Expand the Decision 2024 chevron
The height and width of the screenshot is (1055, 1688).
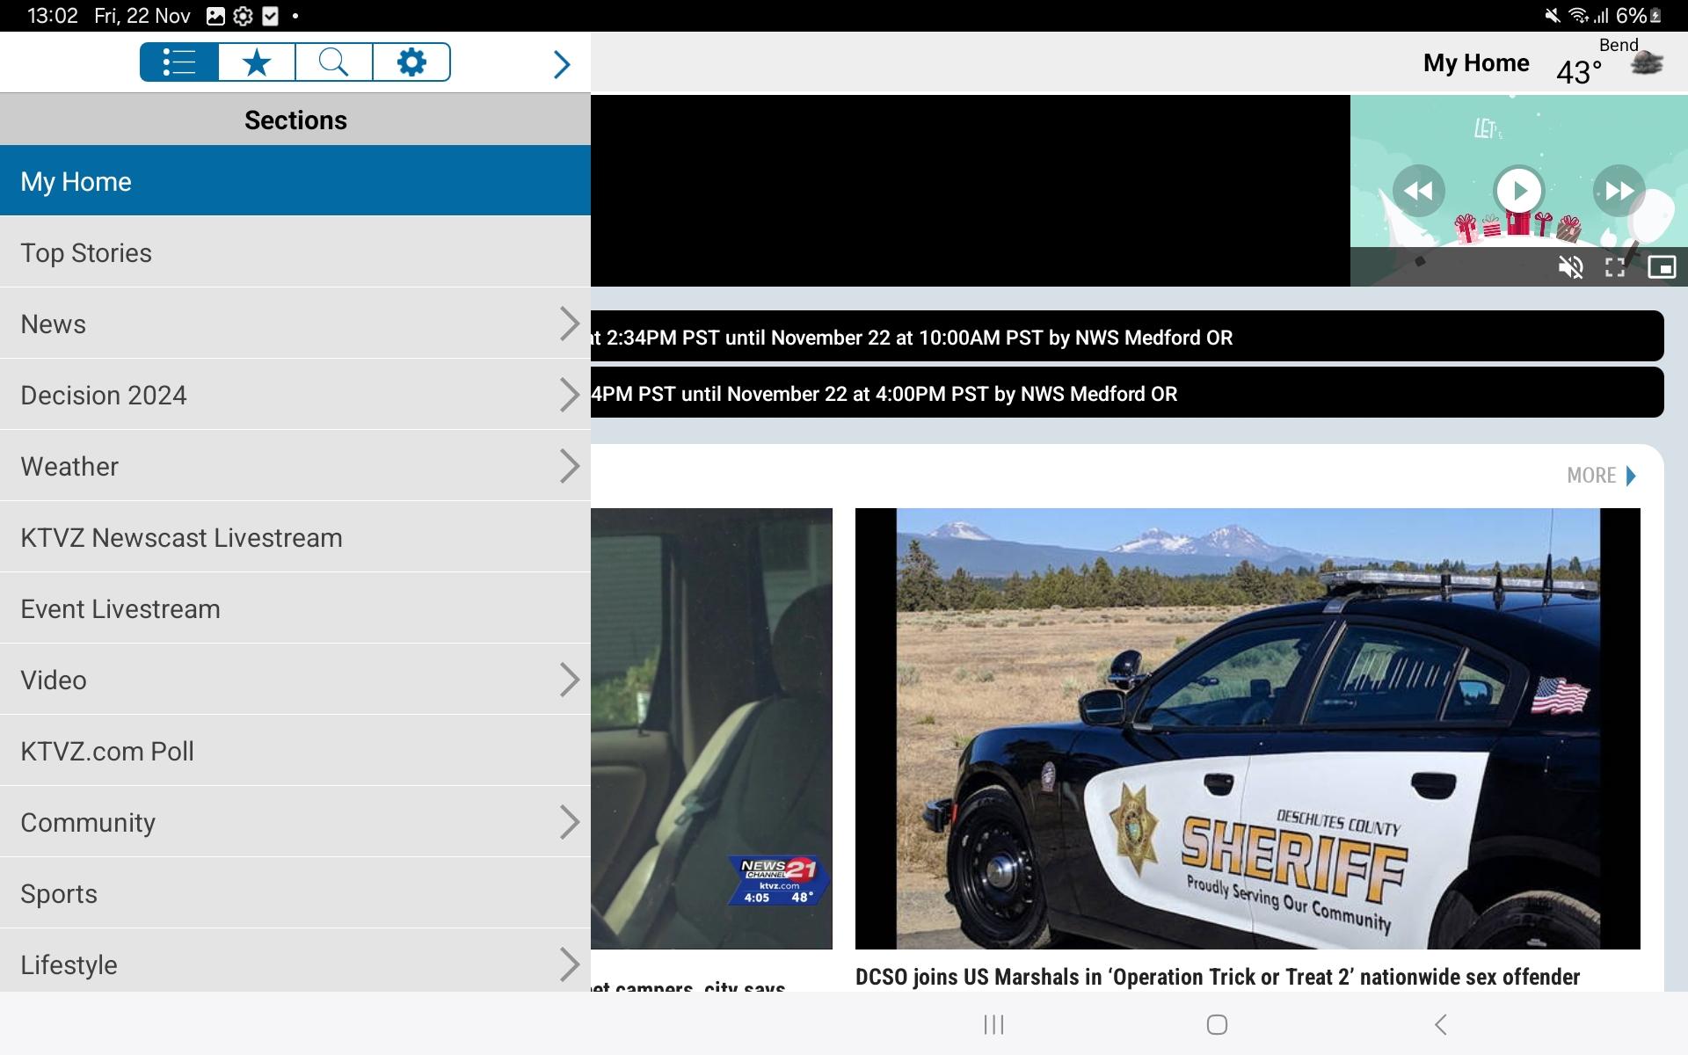(x=570, y=395)
